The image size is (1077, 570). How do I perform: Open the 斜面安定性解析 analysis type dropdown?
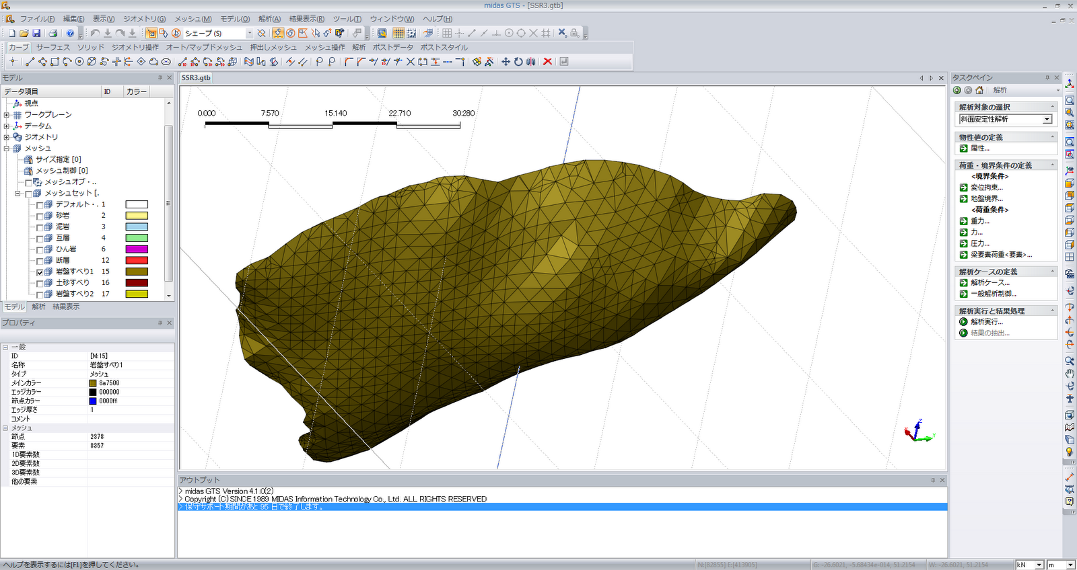(x=1047, y=120)
